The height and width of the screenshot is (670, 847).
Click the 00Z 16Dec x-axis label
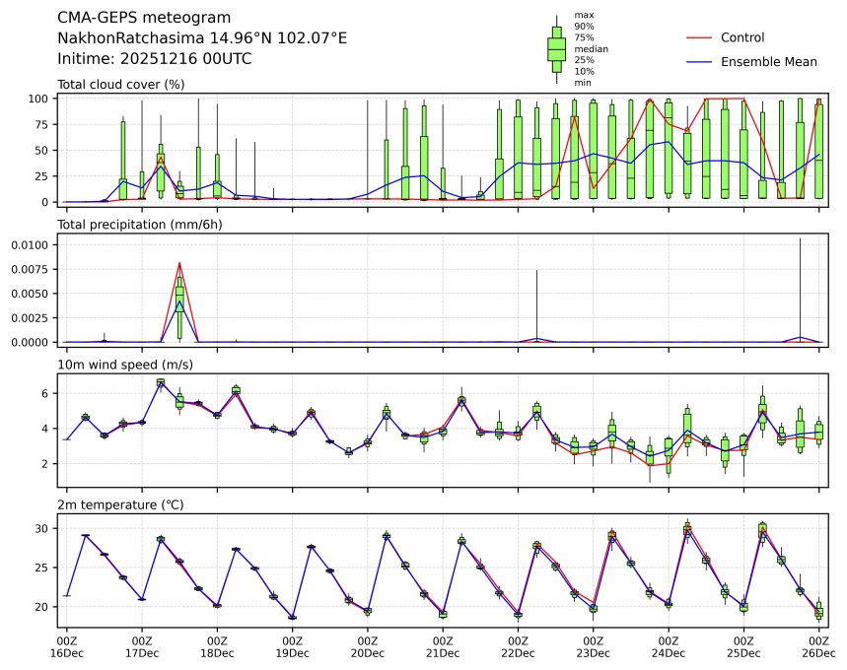(67, 646)
